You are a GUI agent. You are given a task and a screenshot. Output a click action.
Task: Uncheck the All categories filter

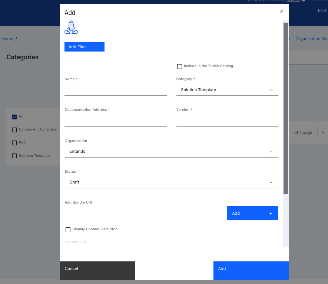[x=14, y=116]
